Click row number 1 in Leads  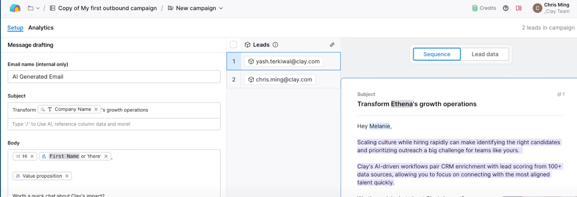234,61
